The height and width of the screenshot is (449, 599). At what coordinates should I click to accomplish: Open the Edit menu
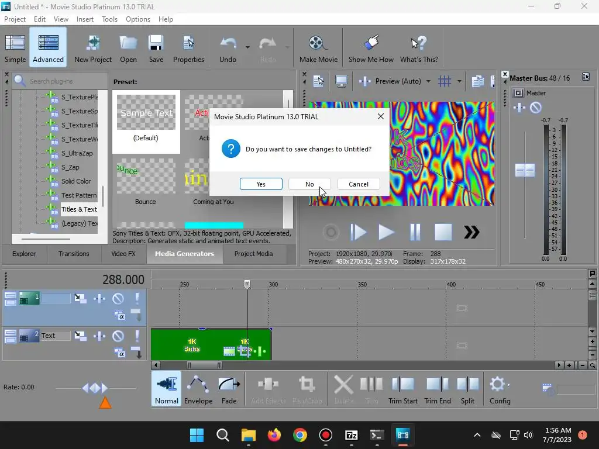click(x=40, y=19)
